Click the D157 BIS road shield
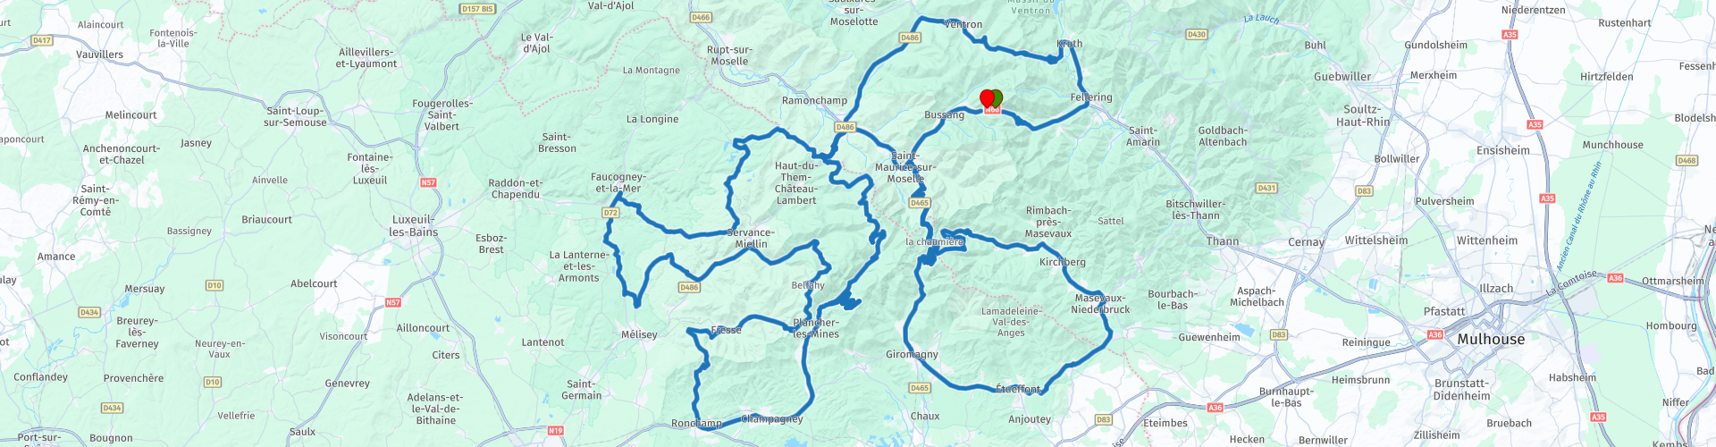 [x=476, y=9]
